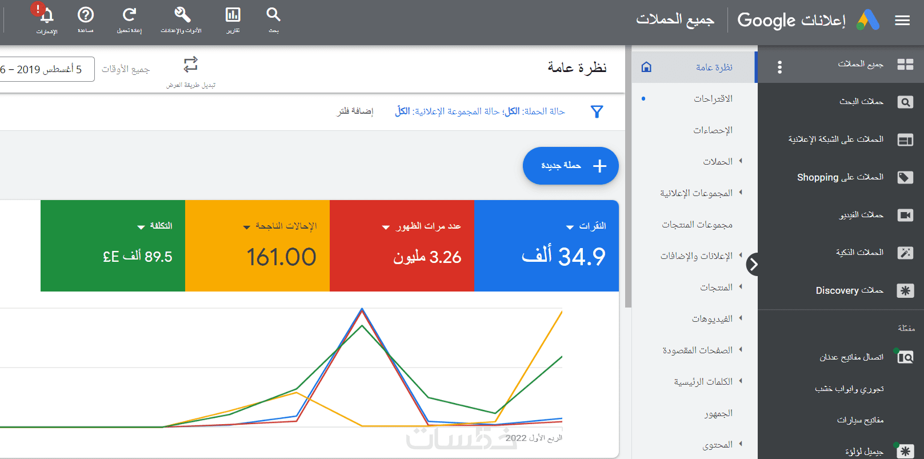Click the switch display mode arrows icon

(x=191, y=65)
